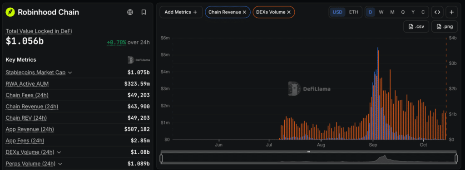The image size is (465, 170).
Task: Select the yearly Y interval
Action: coord(413,12)
